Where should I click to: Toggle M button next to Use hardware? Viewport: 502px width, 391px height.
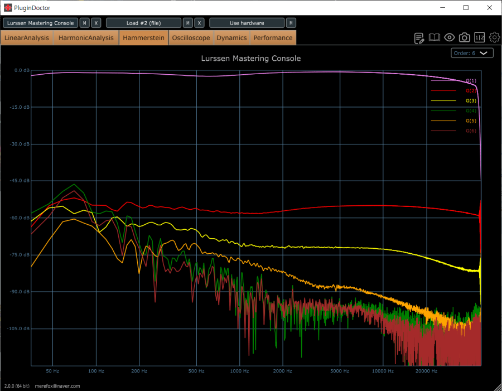[x=291, y=23]
